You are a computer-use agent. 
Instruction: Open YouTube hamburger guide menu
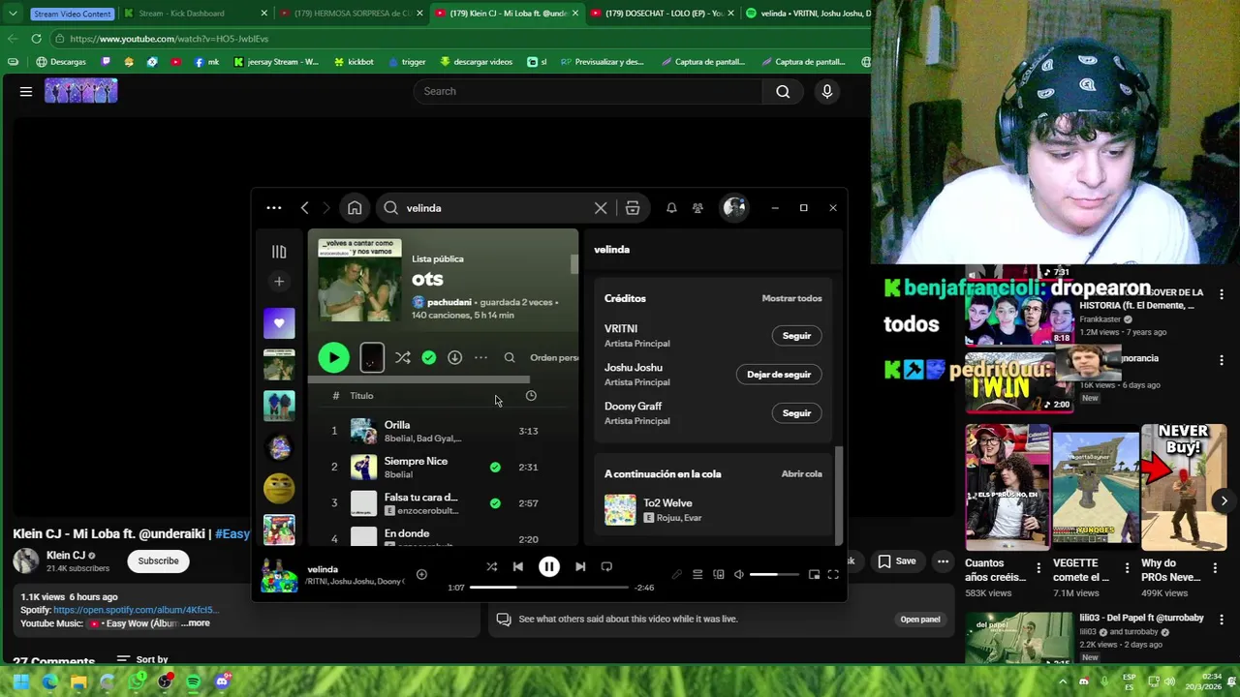click(26, 91)
